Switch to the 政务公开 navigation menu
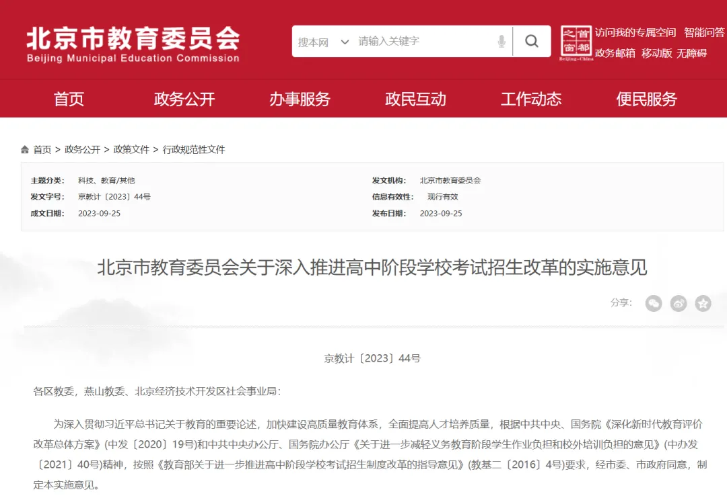This screenshot has width=727, height=496. click(184, 99)
